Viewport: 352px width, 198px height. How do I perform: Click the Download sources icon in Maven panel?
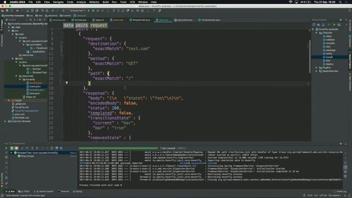point(323,25)
